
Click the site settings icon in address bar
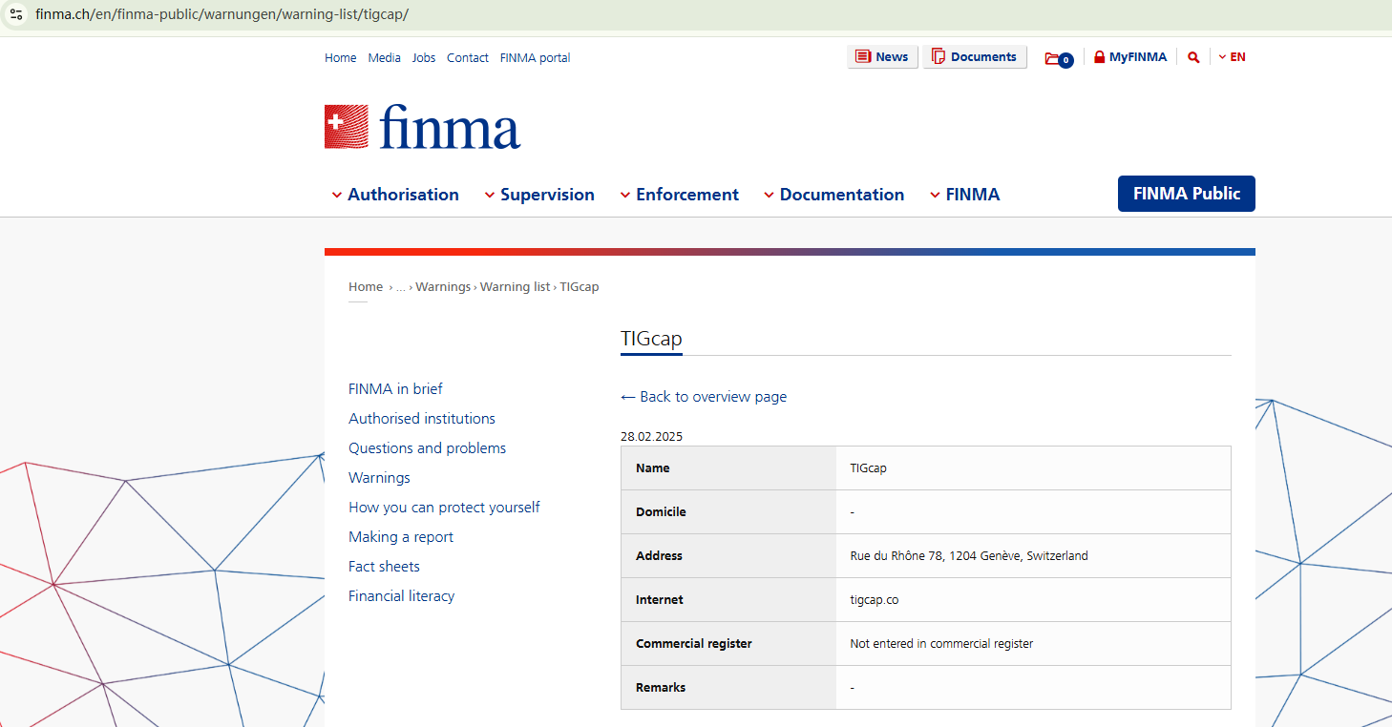point(16,14)
